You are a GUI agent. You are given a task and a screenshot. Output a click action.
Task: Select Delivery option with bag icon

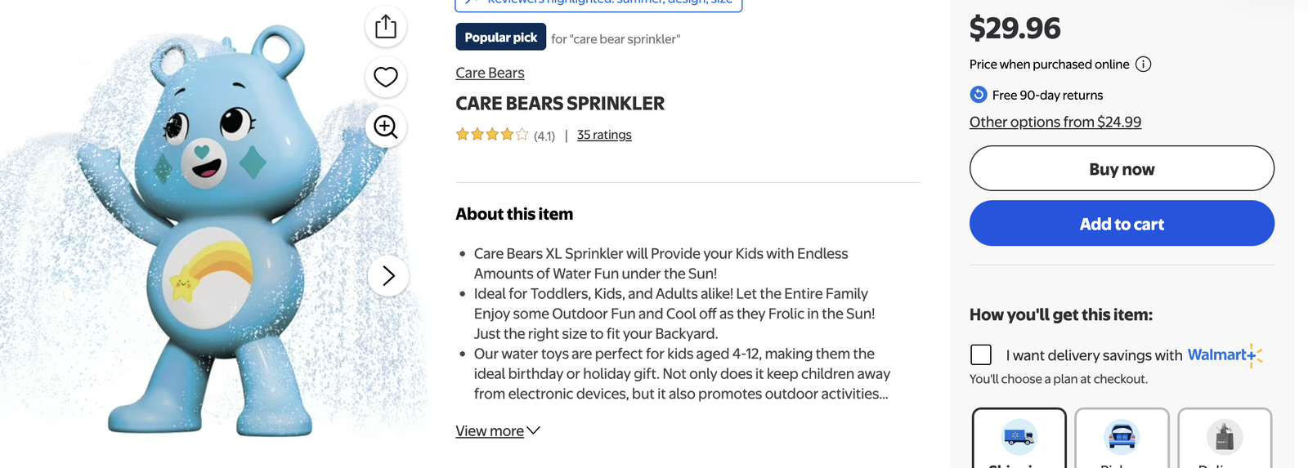(1225, 437)
